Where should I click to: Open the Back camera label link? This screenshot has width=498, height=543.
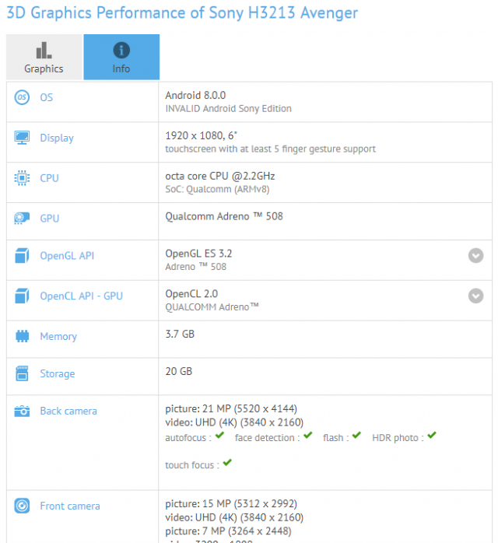(68, 411)
